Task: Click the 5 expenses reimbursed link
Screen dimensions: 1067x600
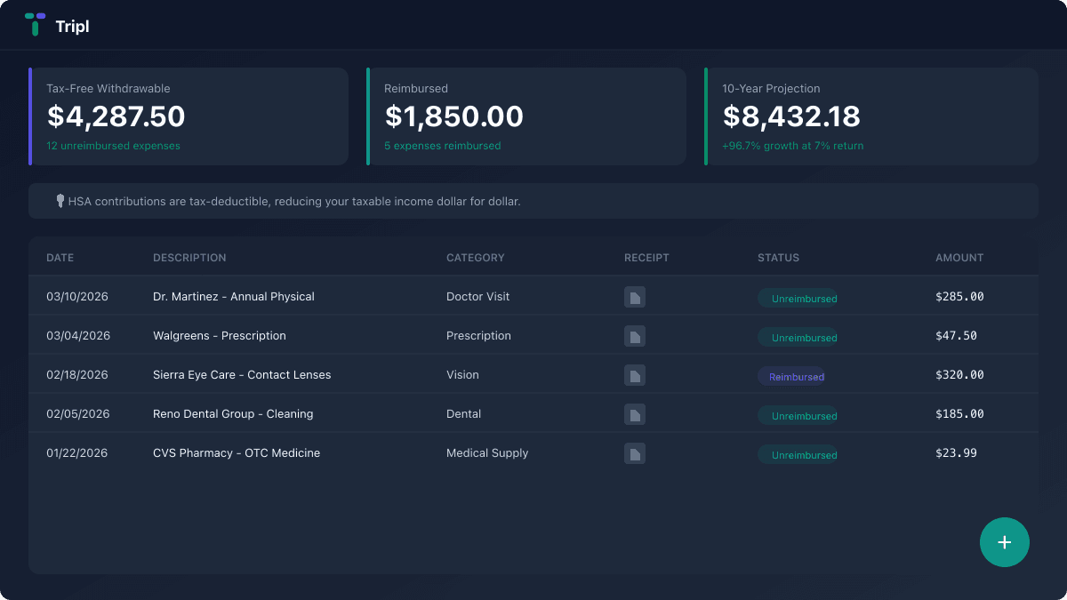Action: 442,146
